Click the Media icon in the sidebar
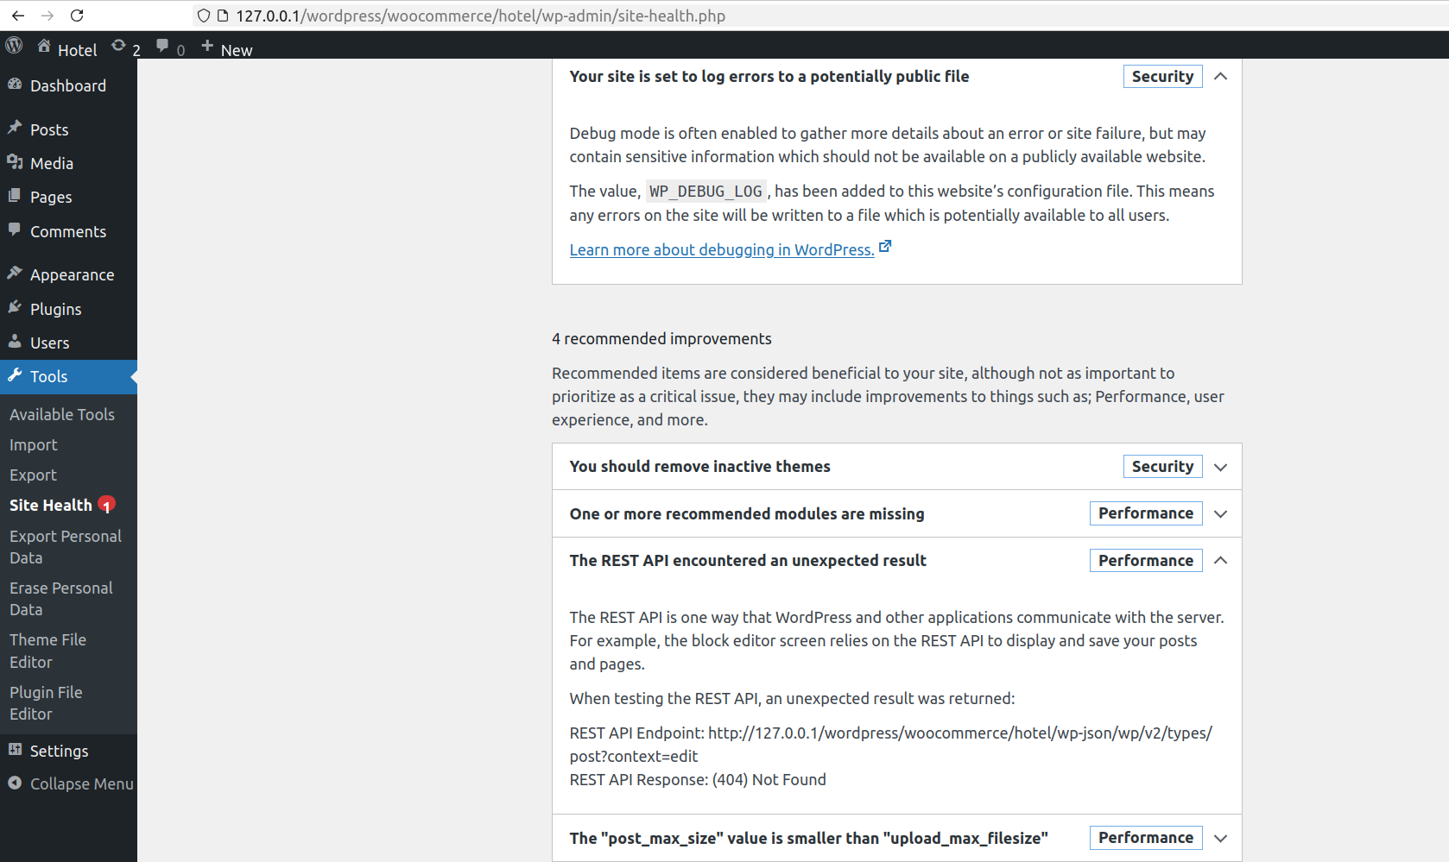The image size is (1449, 862). [x=15, y=162]
